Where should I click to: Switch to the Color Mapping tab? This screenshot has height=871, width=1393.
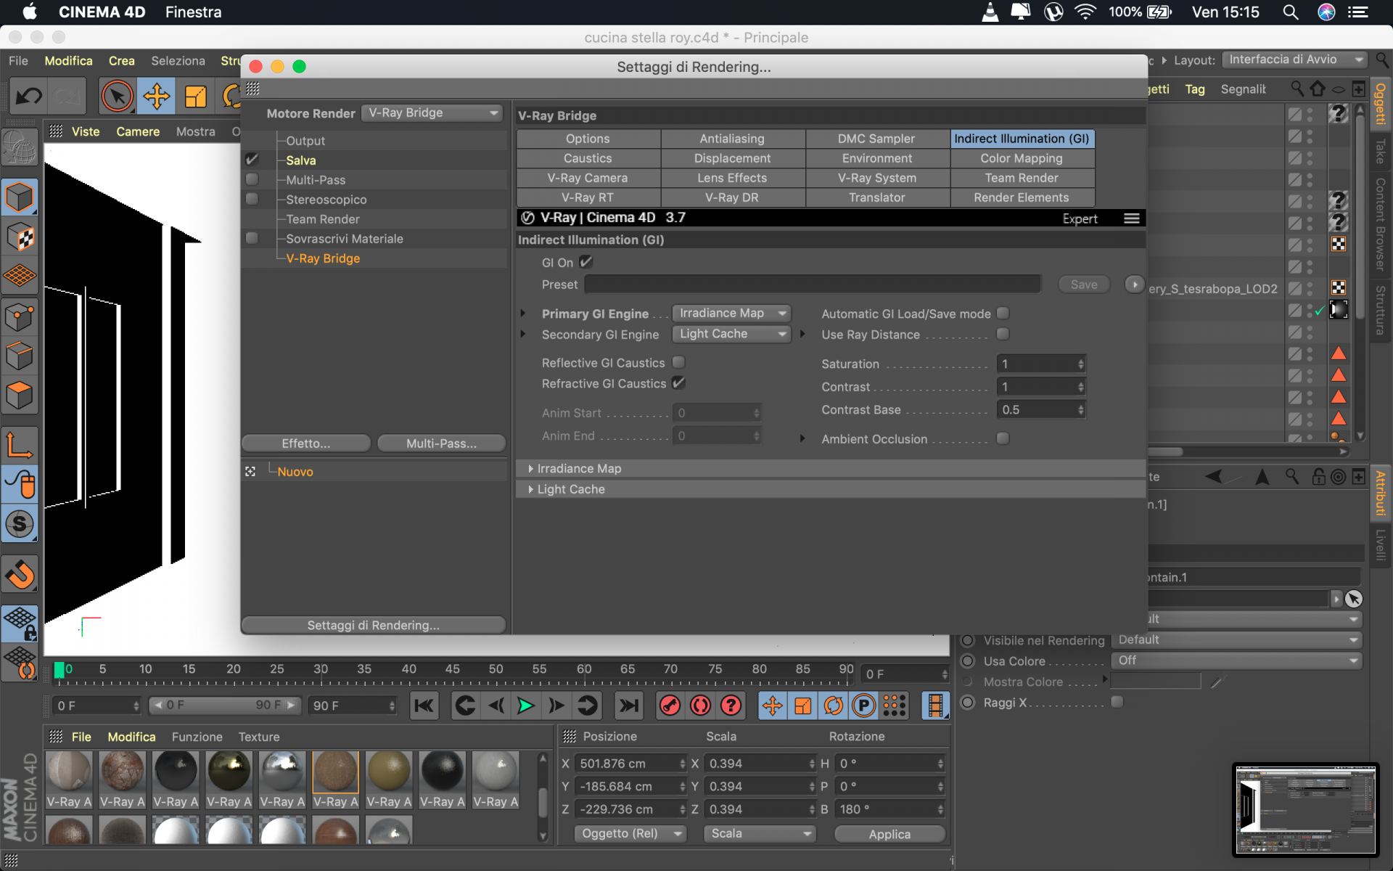[x=1022, y=158]
